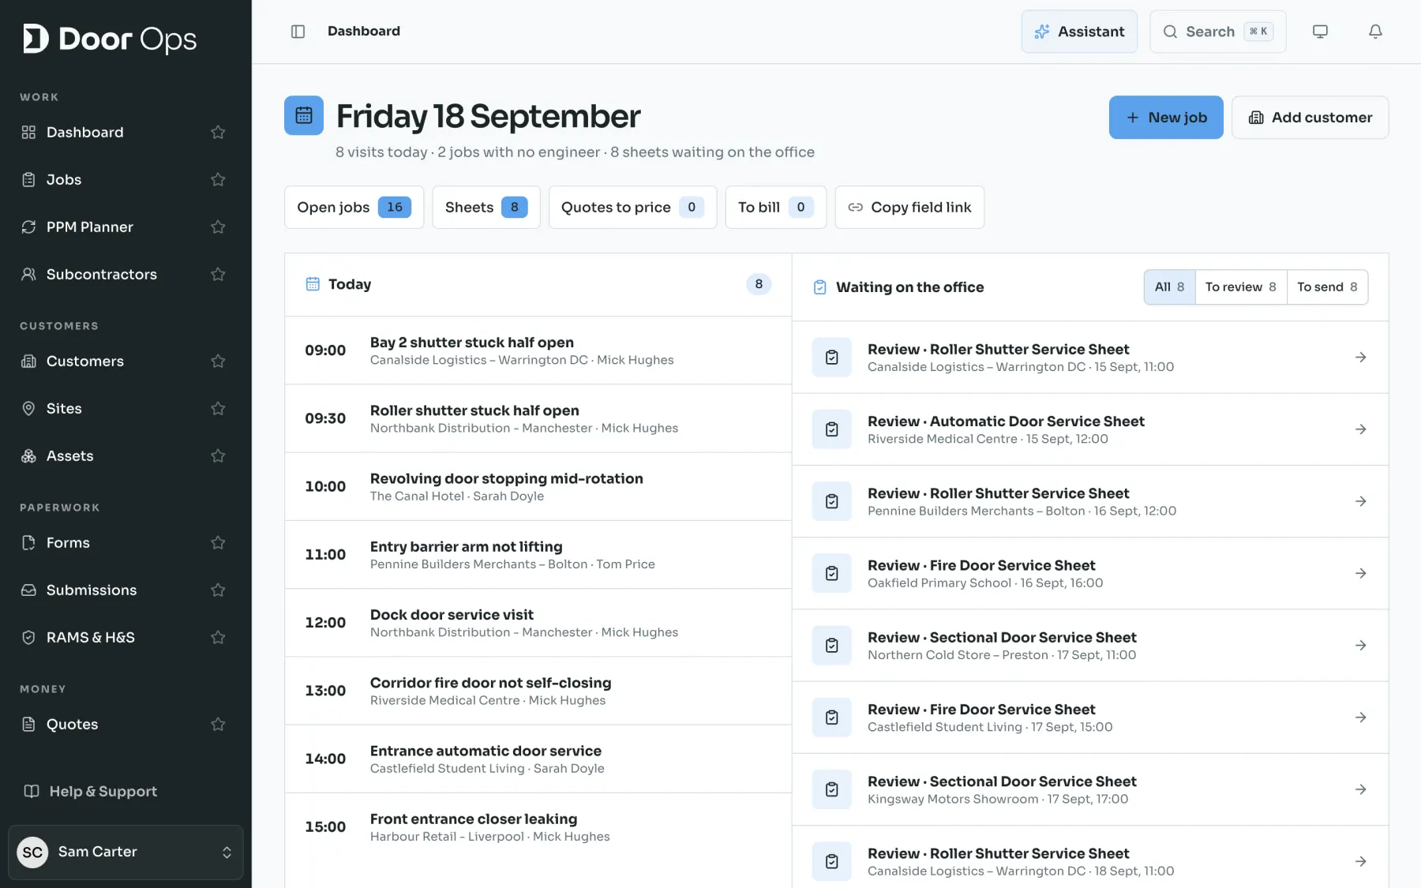This screenshot has height=888, width=1421.
Task: Open the Assistant panel
Action: (1079, 32)
